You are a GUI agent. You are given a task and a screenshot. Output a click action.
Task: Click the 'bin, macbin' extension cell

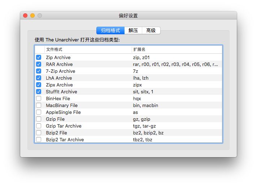[145, 106]
